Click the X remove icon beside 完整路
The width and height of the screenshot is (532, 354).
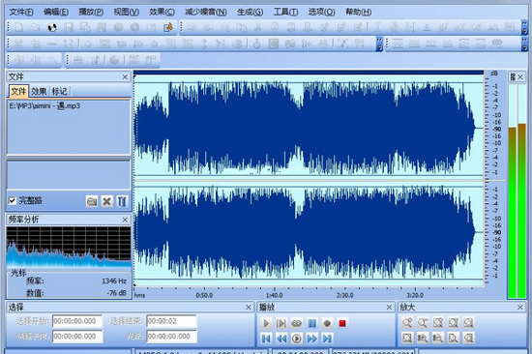click(106, 201)
